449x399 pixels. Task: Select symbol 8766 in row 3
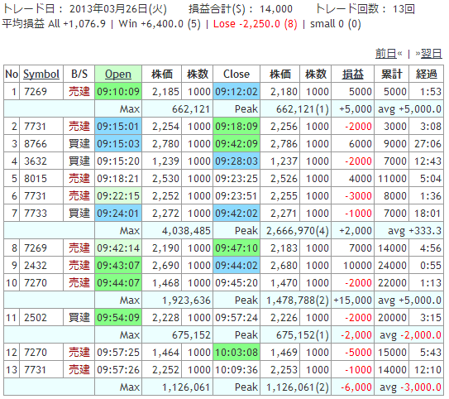(36, 143)
